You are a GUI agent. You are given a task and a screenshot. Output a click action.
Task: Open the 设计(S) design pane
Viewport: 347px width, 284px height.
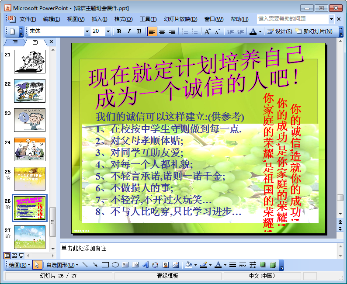point(280,31)
